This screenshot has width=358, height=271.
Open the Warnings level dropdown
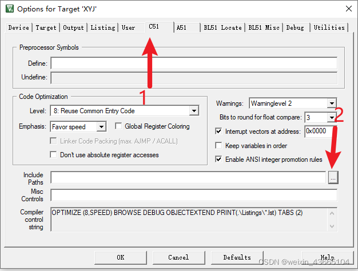pyautogui.click(x=332, y=103)
